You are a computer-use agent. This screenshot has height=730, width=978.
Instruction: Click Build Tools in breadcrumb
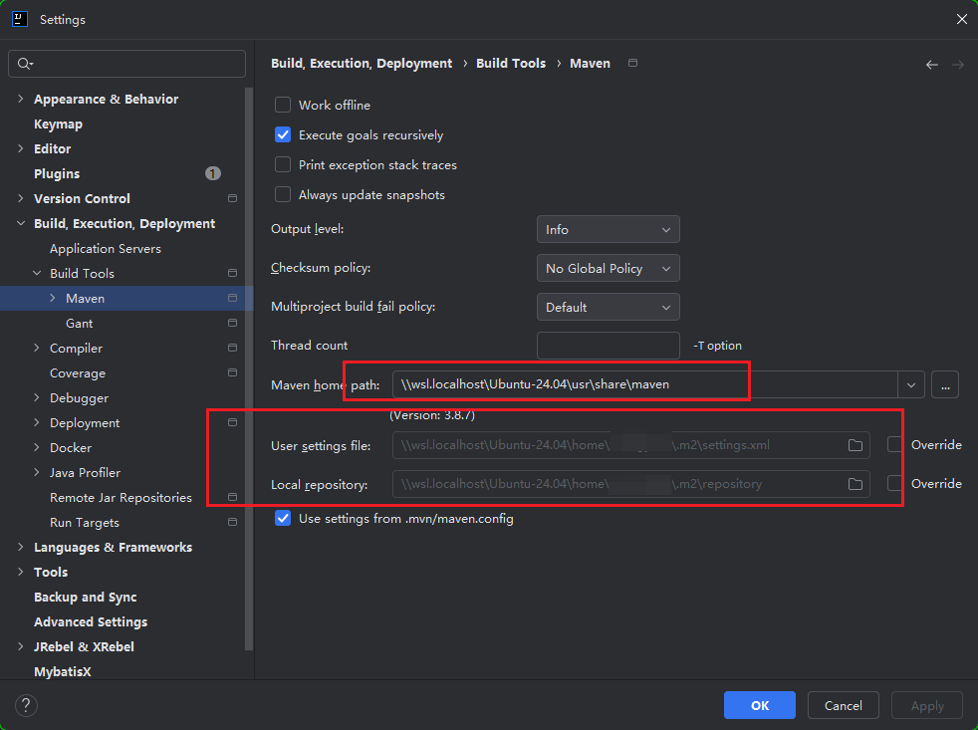click(511, 63)
